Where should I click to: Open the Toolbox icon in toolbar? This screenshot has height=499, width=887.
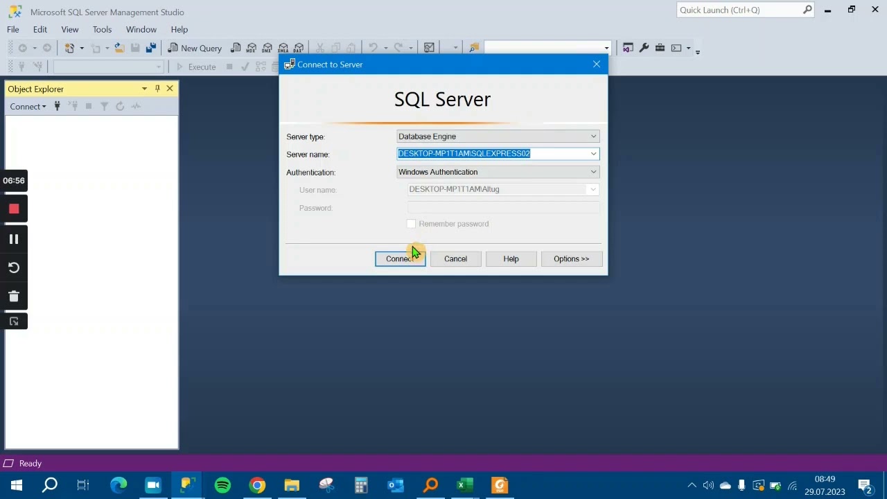coord(660,48)
